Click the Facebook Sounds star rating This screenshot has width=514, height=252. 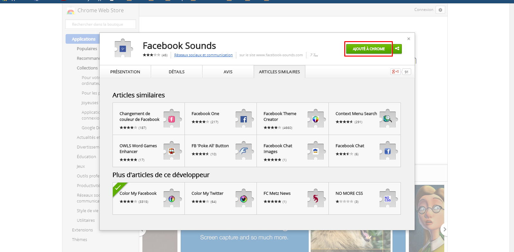point(151,55)
